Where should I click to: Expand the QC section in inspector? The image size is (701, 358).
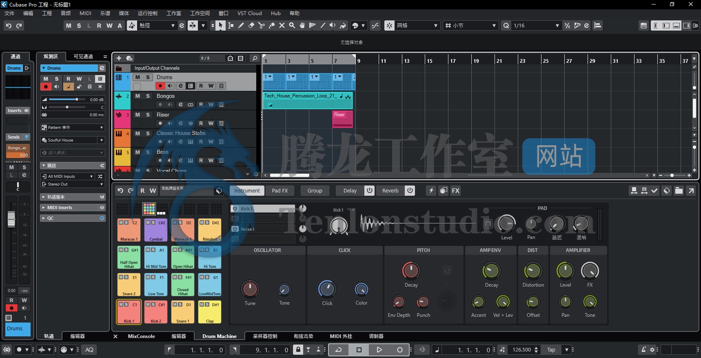[73, 218]
